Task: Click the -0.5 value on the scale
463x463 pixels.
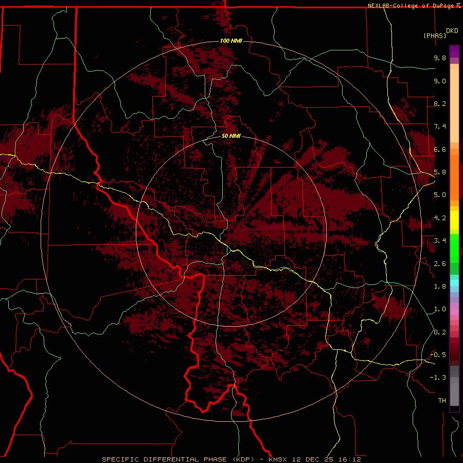Action: point(438,354)
